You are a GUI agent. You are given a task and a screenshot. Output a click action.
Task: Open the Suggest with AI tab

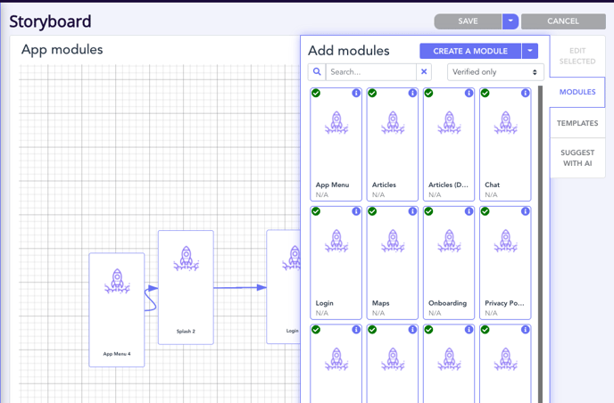click(x=577, y=158)
